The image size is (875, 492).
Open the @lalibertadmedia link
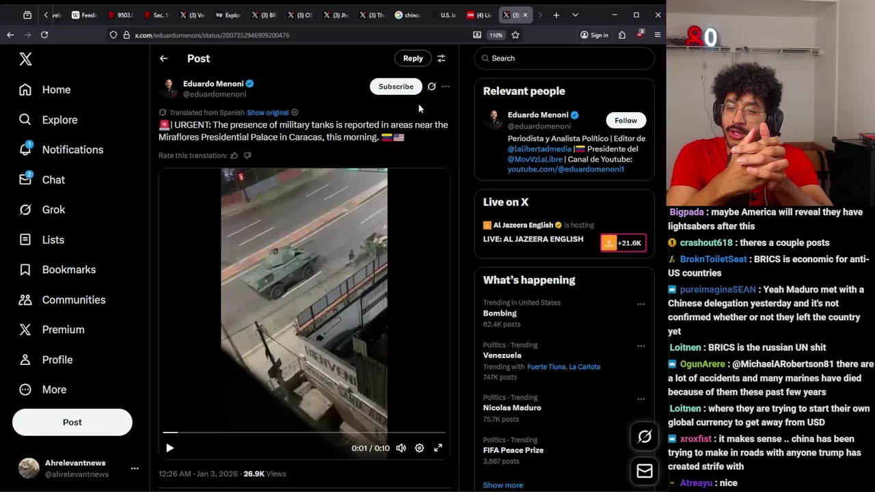click(539, 149)
